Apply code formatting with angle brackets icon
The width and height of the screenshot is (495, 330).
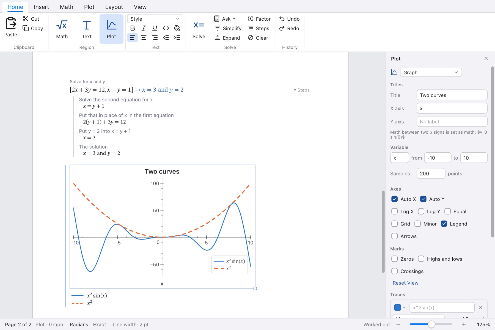tap(166, 28)
